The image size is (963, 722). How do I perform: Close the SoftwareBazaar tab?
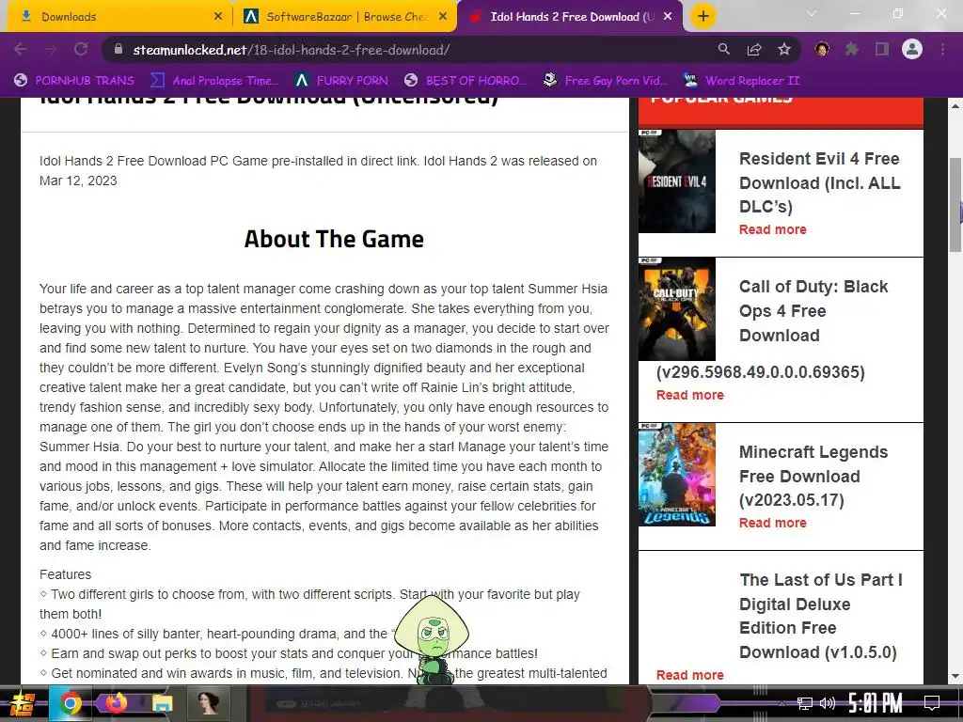coord(443,17)
